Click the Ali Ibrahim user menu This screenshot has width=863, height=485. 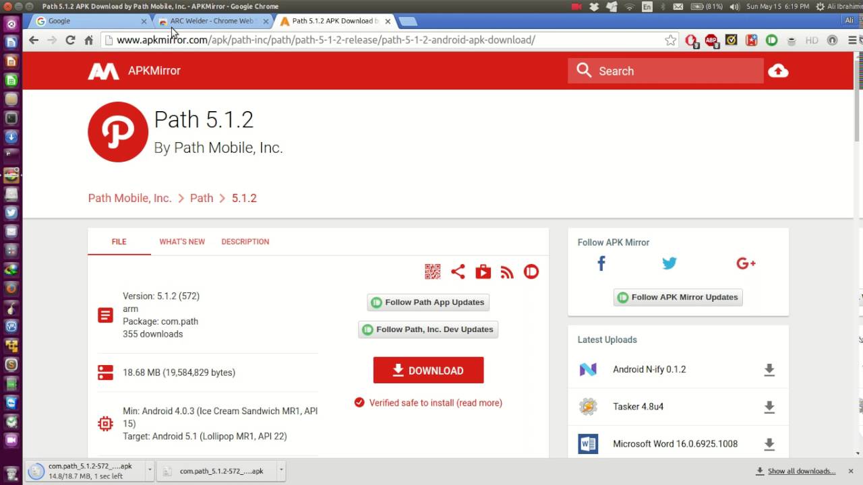click(839, 6)
